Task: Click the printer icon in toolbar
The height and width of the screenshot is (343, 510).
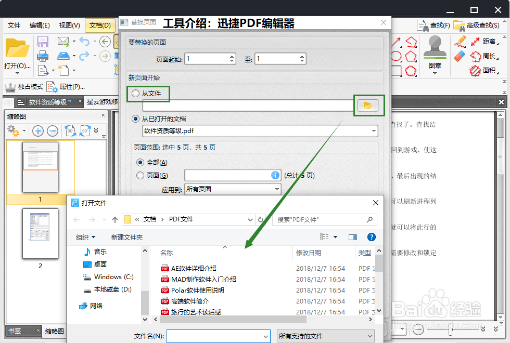Action: [43, 56]
